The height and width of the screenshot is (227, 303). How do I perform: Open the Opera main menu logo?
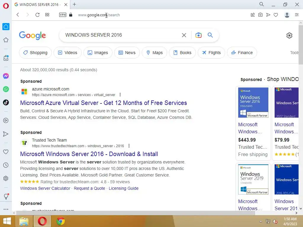tap(6, 6)
